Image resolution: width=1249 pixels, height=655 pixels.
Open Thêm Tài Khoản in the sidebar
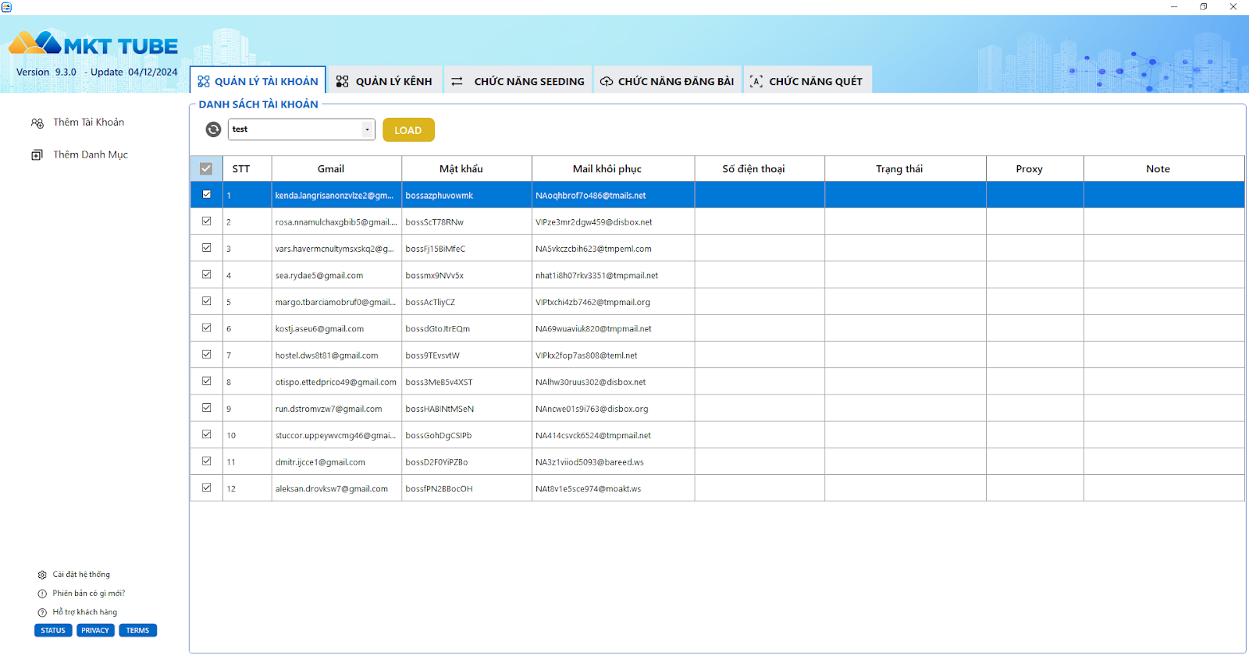click(88, 122)
